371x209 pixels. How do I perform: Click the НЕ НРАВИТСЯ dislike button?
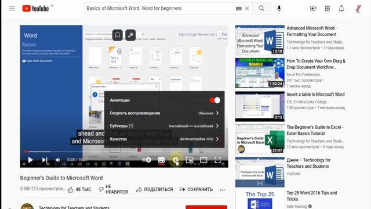click(113, 189)
